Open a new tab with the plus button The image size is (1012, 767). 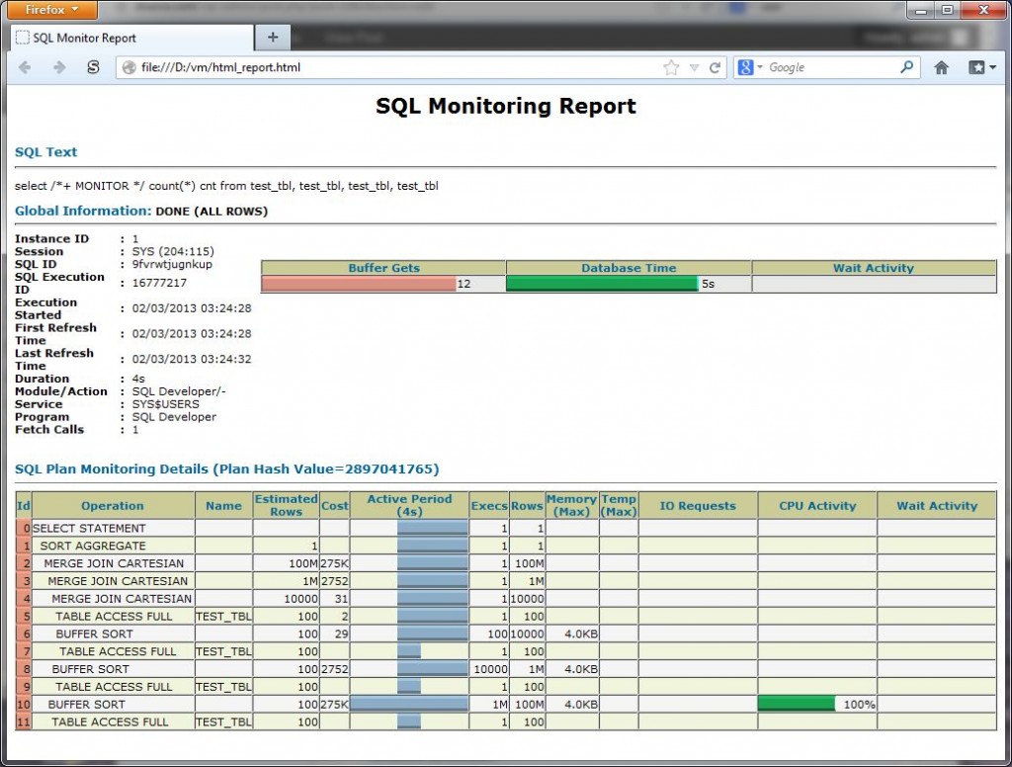click(x=273, y=38)
